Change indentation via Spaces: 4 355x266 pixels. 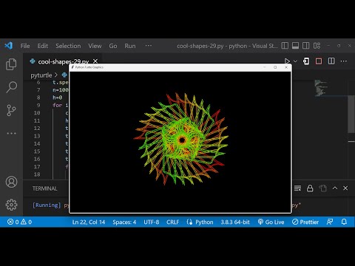pyautogui.click(x=124, y=222)
